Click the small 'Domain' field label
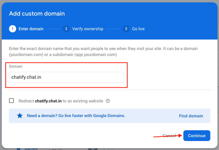 coord(16,66)
